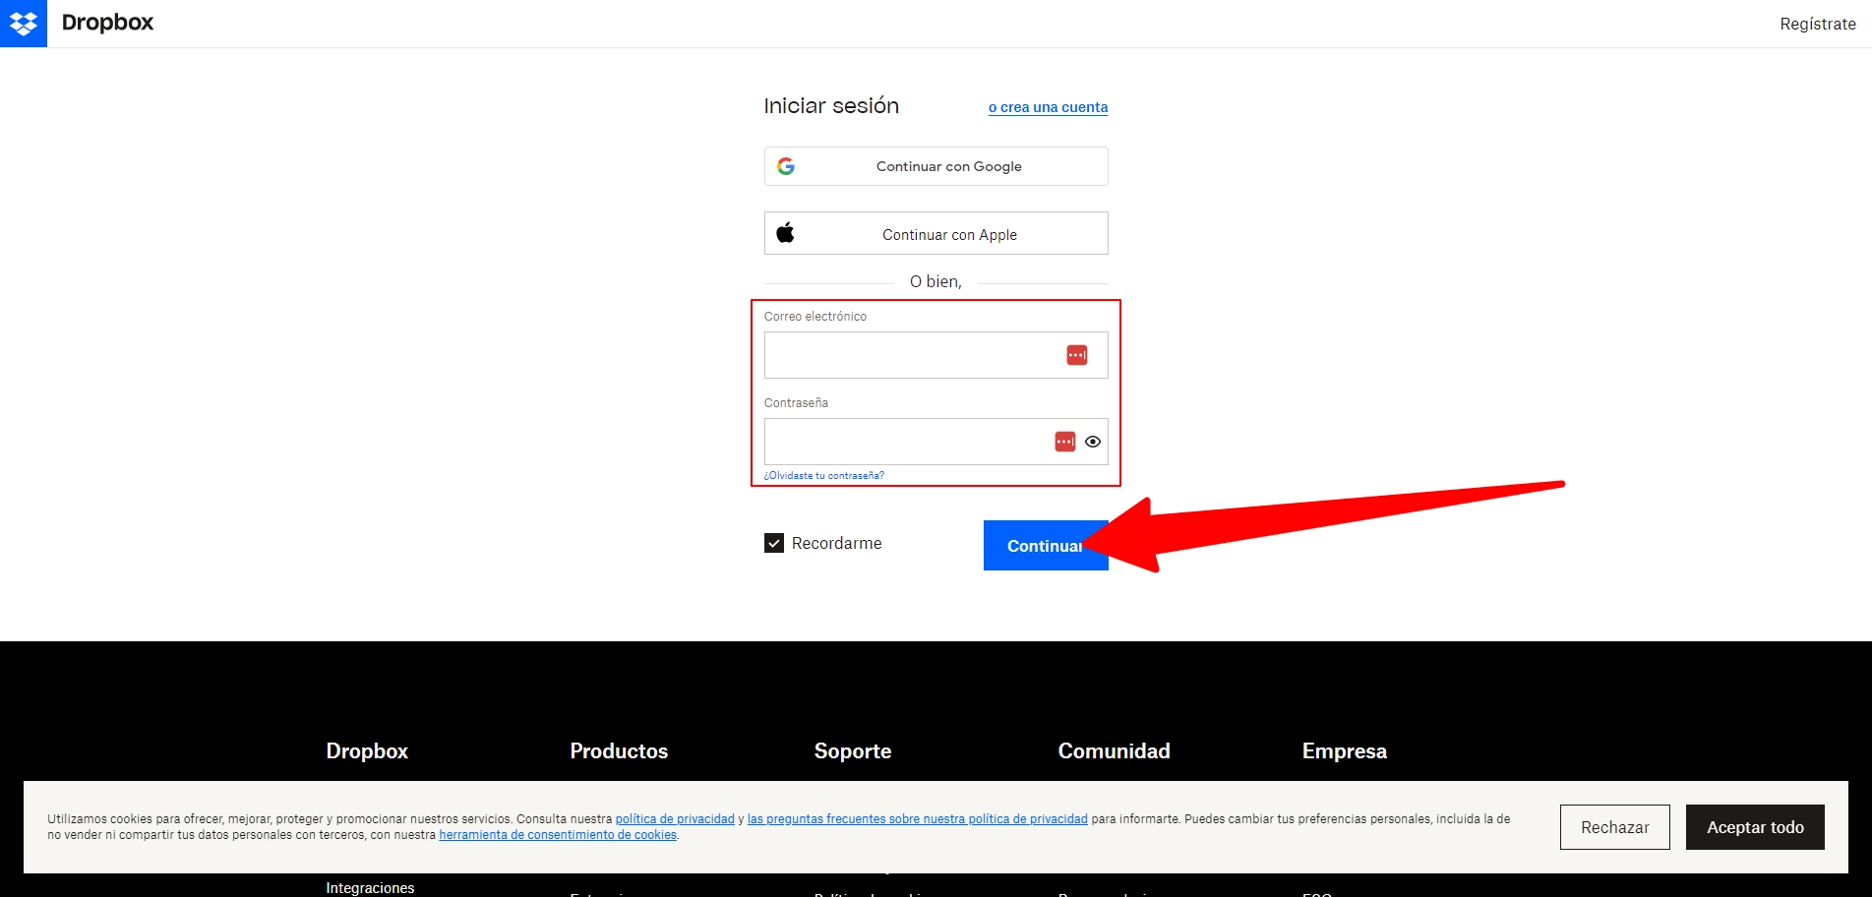Open the 'o crea una cuenta' link
The width and height of the screenshot is (1872, 897).
coord(1047,107)
